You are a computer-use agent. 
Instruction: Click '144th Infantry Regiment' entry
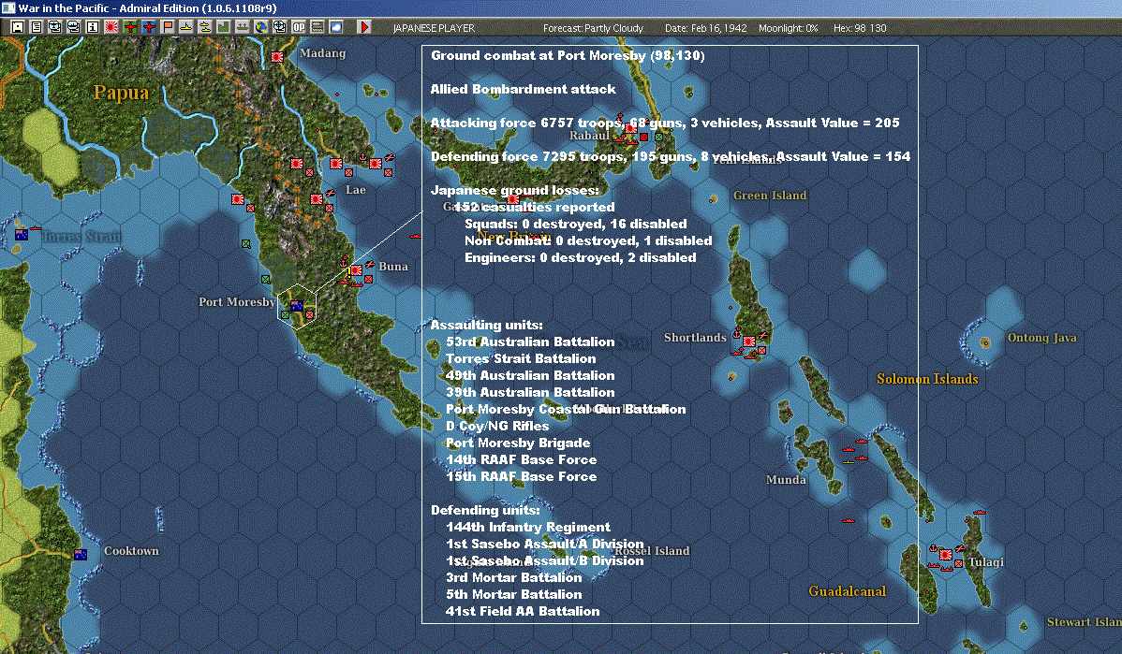(528, 528)
